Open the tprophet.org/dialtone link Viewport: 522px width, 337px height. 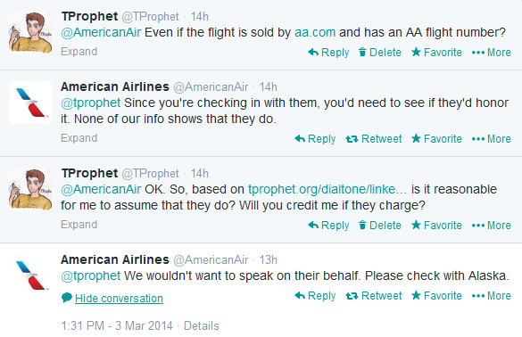(x=327, y=189)
